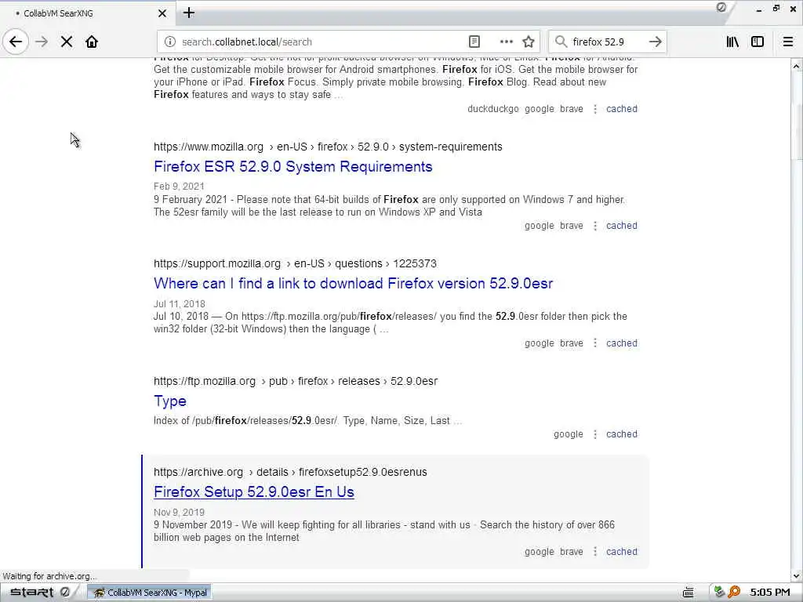Screen dimensions: 803x602
Task: Open cached link for support.mozilla.org result
Action: [x=622, y=343]
